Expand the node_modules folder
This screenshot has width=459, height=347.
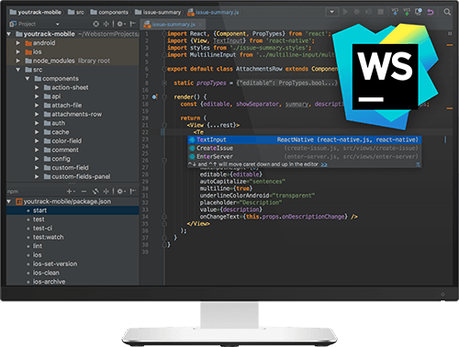coord(18,61)
